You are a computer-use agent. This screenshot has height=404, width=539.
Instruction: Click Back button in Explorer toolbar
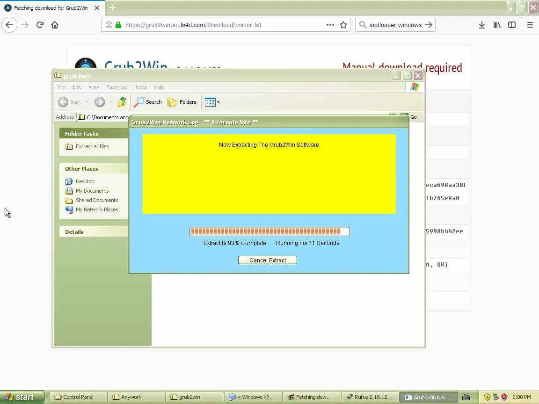(69, 101)
